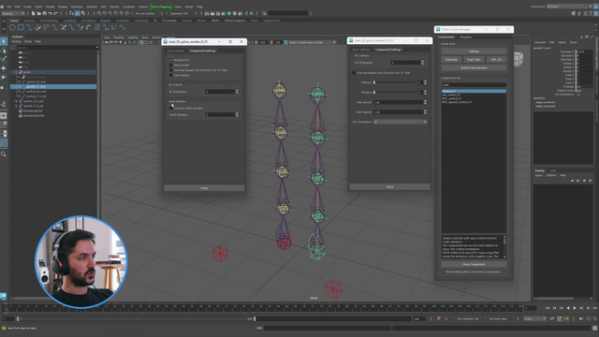
Task: Activate the Scale tool in toolbox
Action: 4,86
